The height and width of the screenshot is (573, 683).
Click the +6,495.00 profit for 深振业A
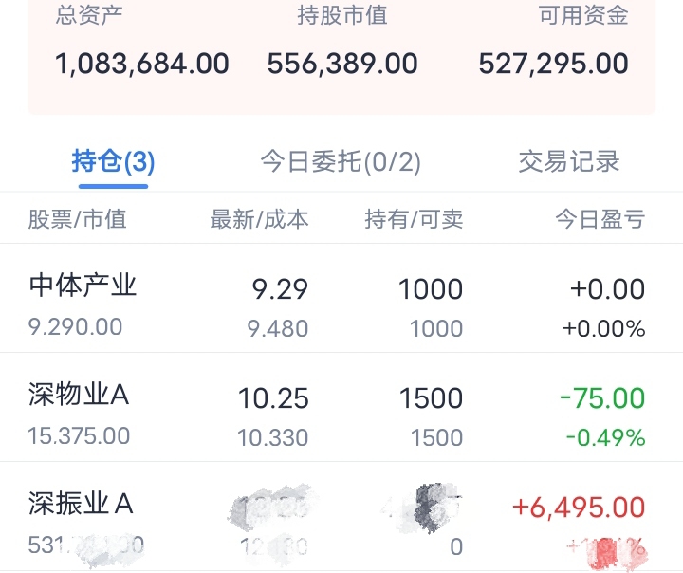[579, 508]
